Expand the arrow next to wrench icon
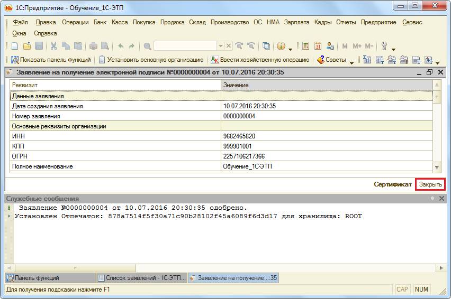The image size is (451, 299). click(393, 49)
